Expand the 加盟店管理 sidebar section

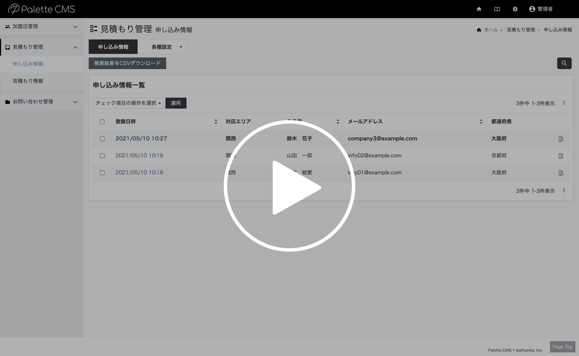(x=75, y=27)
